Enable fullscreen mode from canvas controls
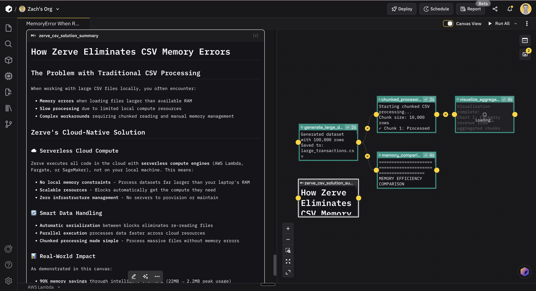 click(x=288, y=261)
